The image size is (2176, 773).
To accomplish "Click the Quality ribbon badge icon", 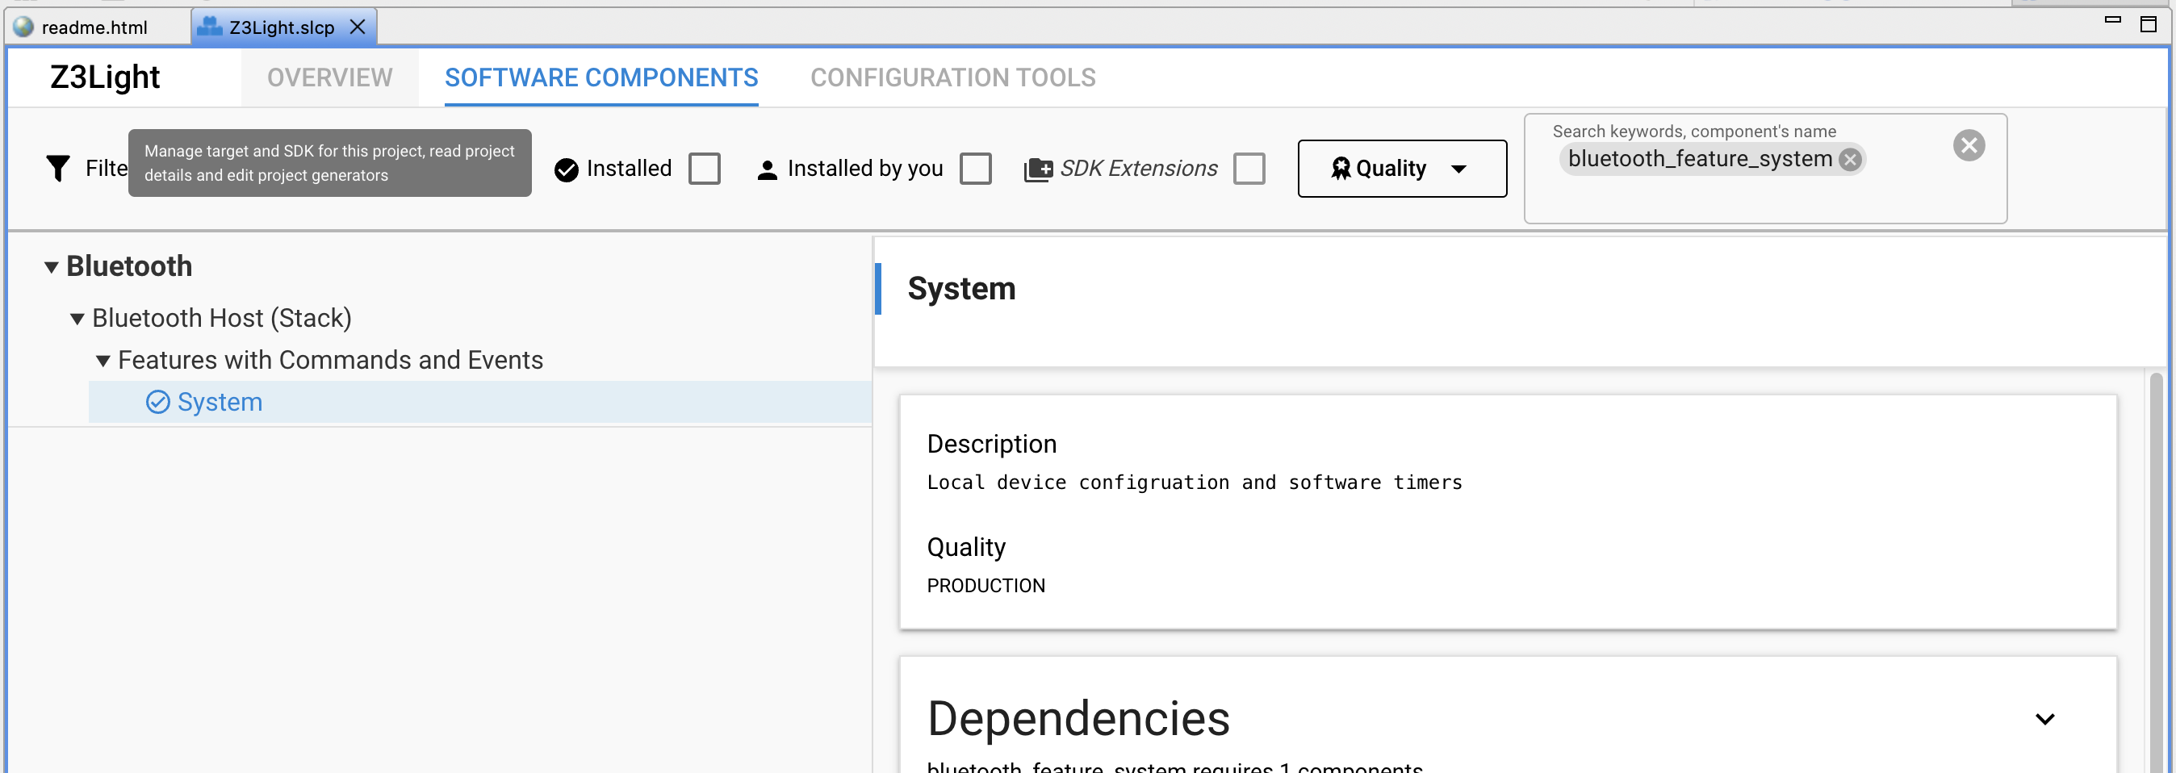I will click(1341, 168).
